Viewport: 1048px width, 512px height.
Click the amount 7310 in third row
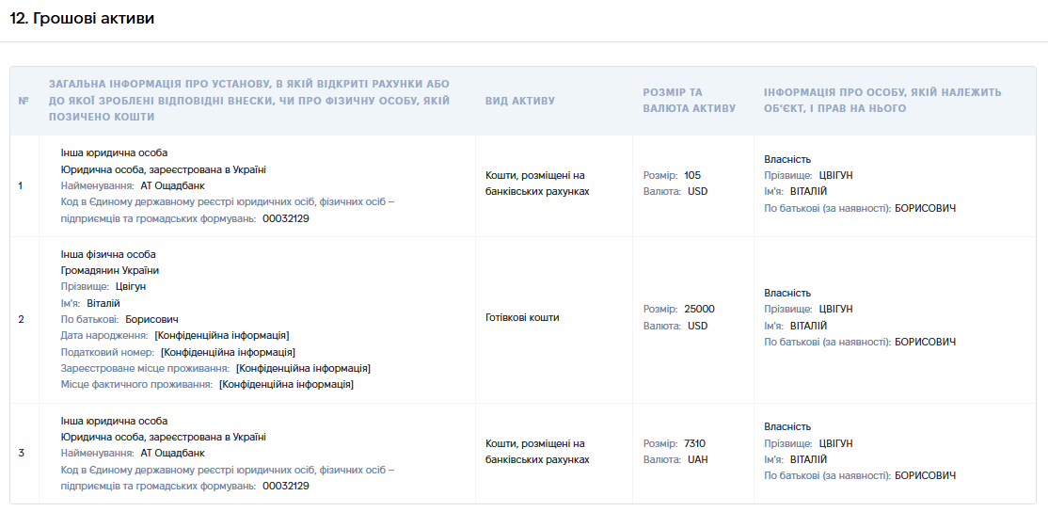[x=694, y=443]
